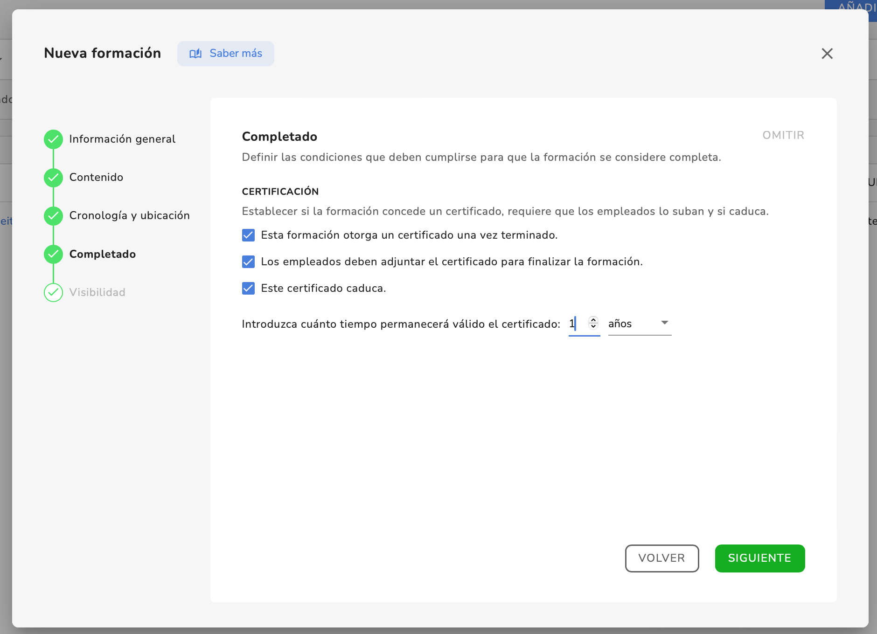Decrease validity duration with down arrow
Image resolution: width=877 pixels, height=634 pixels.
click(593, 326)
